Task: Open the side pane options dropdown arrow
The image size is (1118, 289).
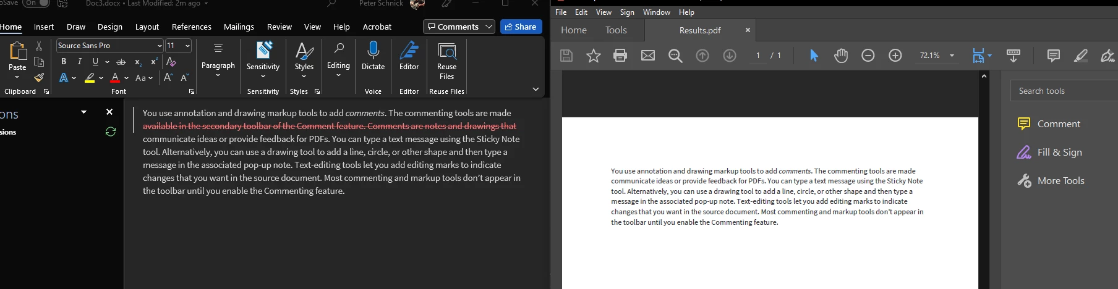Action: (83, 112)
